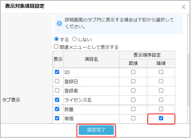Enable descending order for 登録者
The width and height of the screenshot is (192, 139).
161,91
